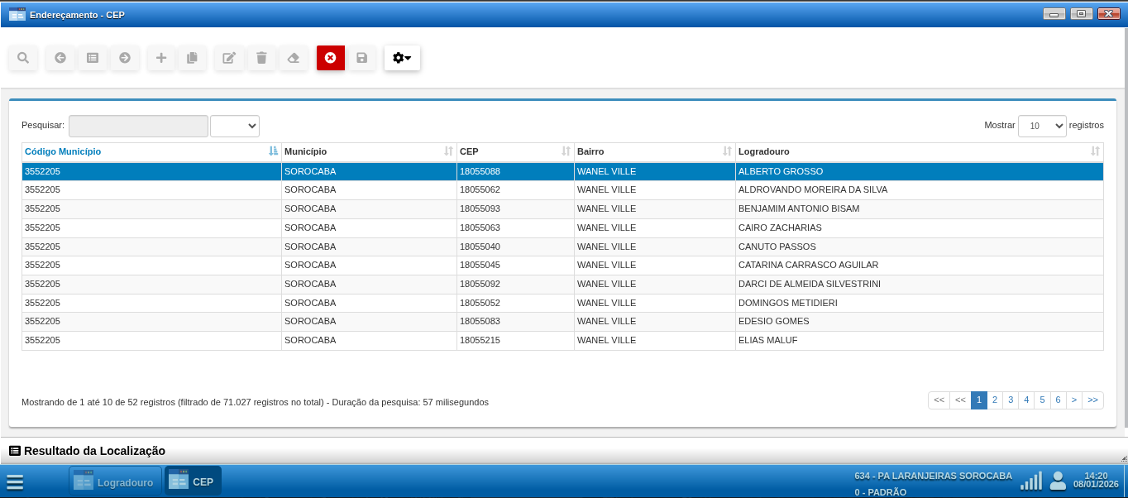Jump to last page with >> button
Image resolution: width=1128 pixels, height=498 pixels.
1092,400
